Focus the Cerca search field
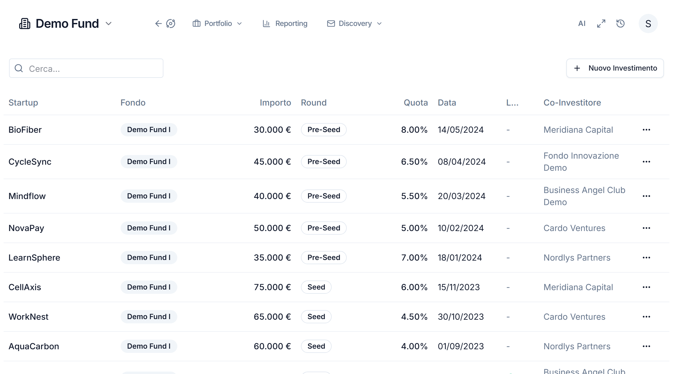Image resolution: width=673 pixels, height=374 pixels. point(86,68)
